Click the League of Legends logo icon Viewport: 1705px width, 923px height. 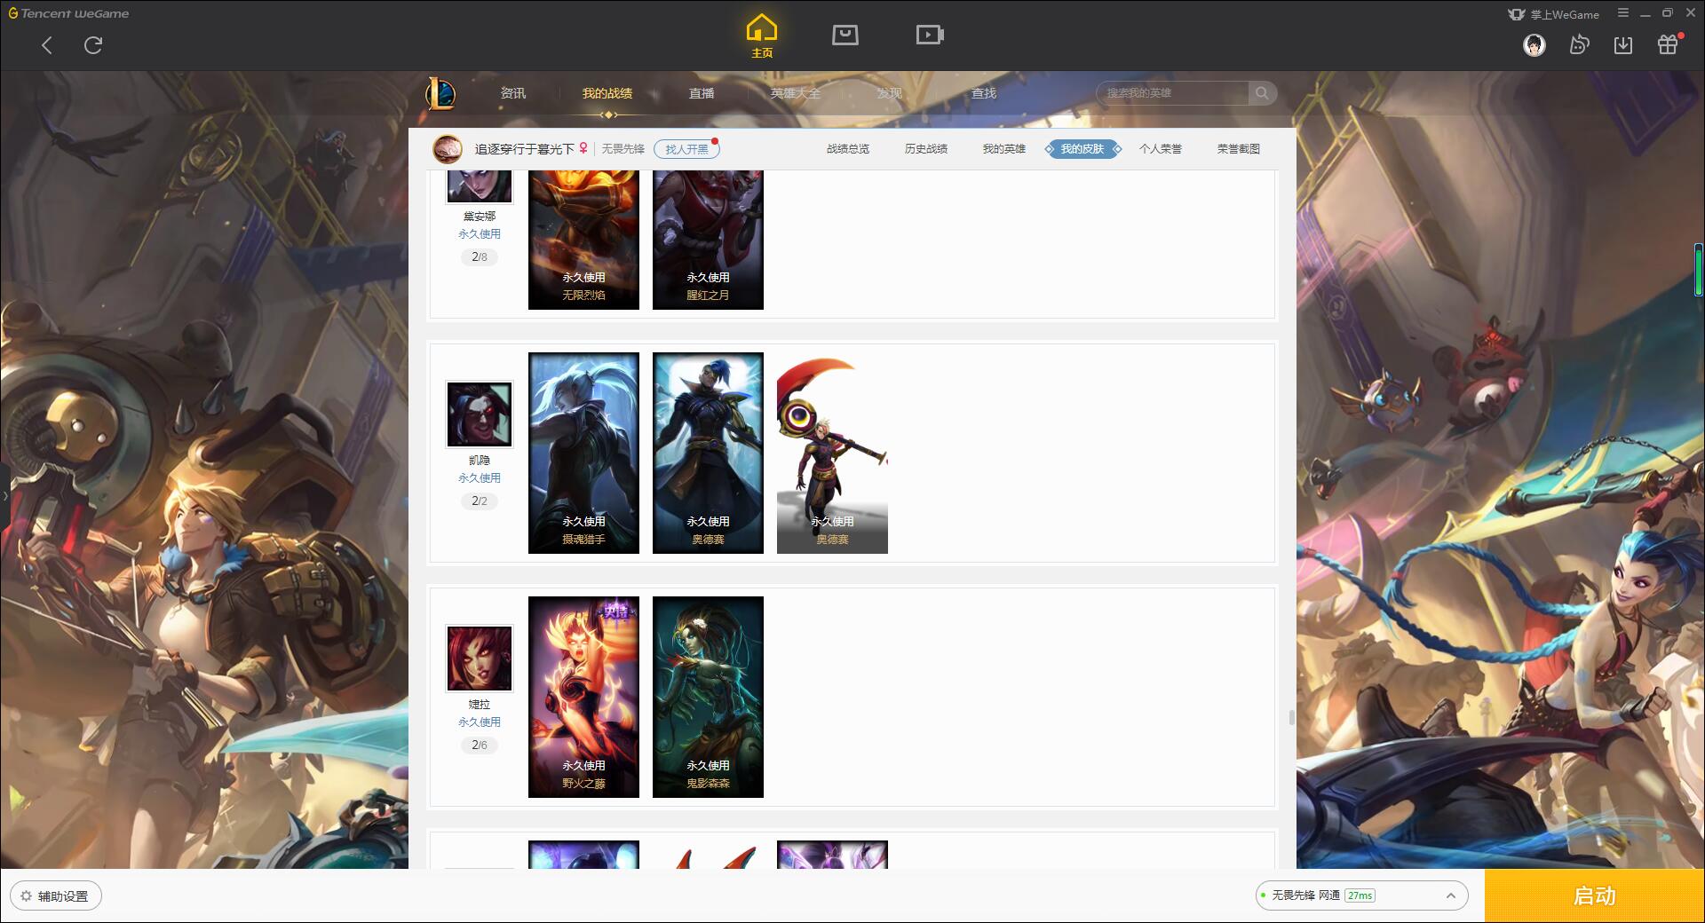(x=440, y=93)
